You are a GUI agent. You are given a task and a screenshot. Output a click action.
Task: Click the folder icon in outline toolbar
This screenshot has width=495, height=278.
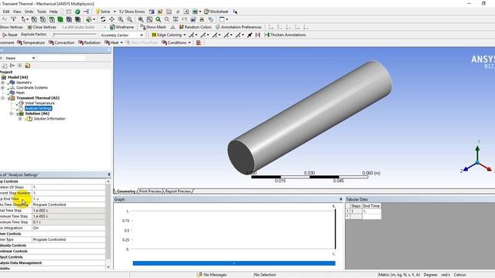tap(28, 66)
